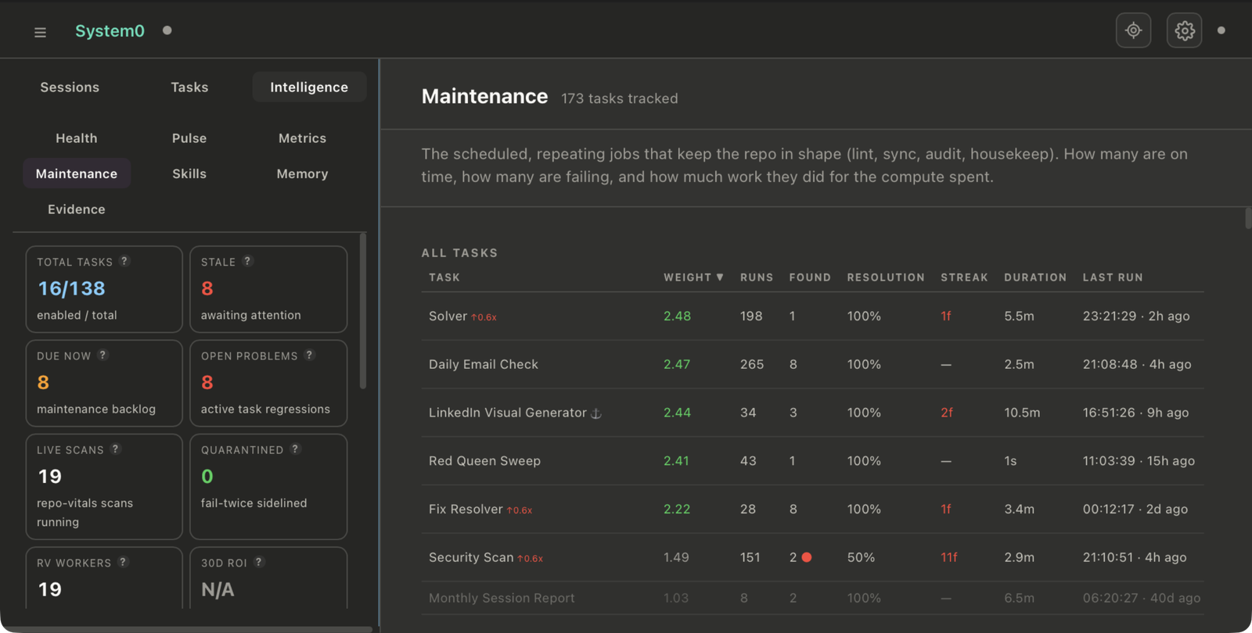Open help icon on Due Now card
The height and width of the screenshot is (633, 1252).
click(x=103, y=355)
